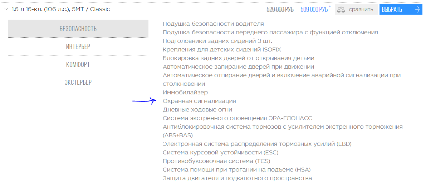Click the scales icon in the compare button
The image size is (426, 188).
pyautogui.click(x=341, y=9)
